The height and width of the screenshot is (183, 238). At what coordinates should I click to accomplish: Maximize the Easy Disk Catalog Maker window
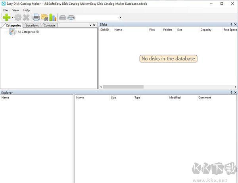[x=222, y=4]
